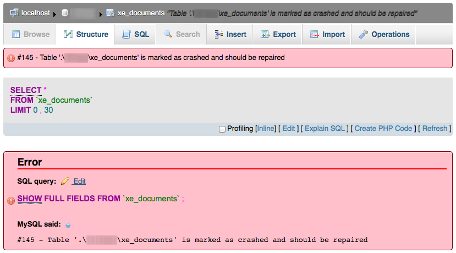Image resolution: width=456 pixels, height=253 pixels.
Task: Switch to the Structure tab
Action: tap(86, 34)
